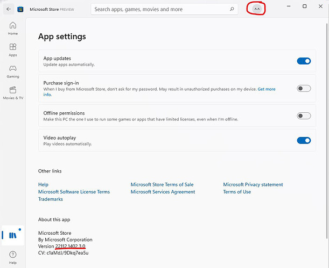Open the Get more info link

coord(266,89)
